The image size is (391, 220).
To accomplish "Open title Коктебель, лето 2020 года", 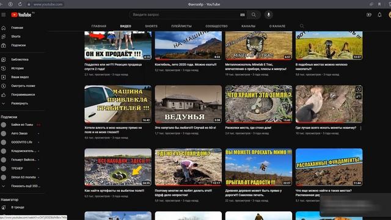I will coord(186,65).
